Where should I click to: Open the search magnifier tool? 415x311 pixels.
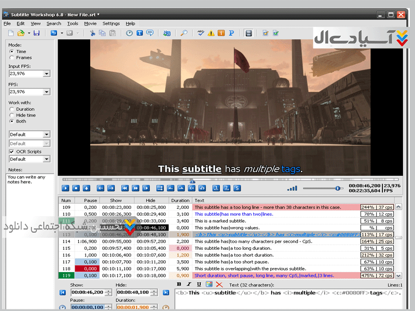tap(184, 33)
